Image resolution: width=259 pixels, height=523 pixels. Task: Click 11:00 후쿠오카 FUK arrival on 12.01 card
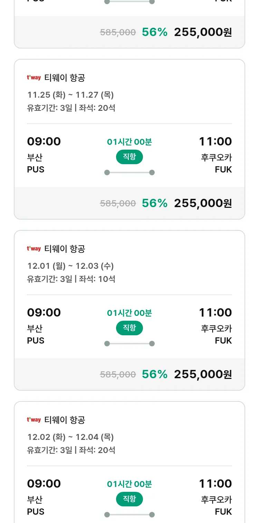tap(216, 326)
